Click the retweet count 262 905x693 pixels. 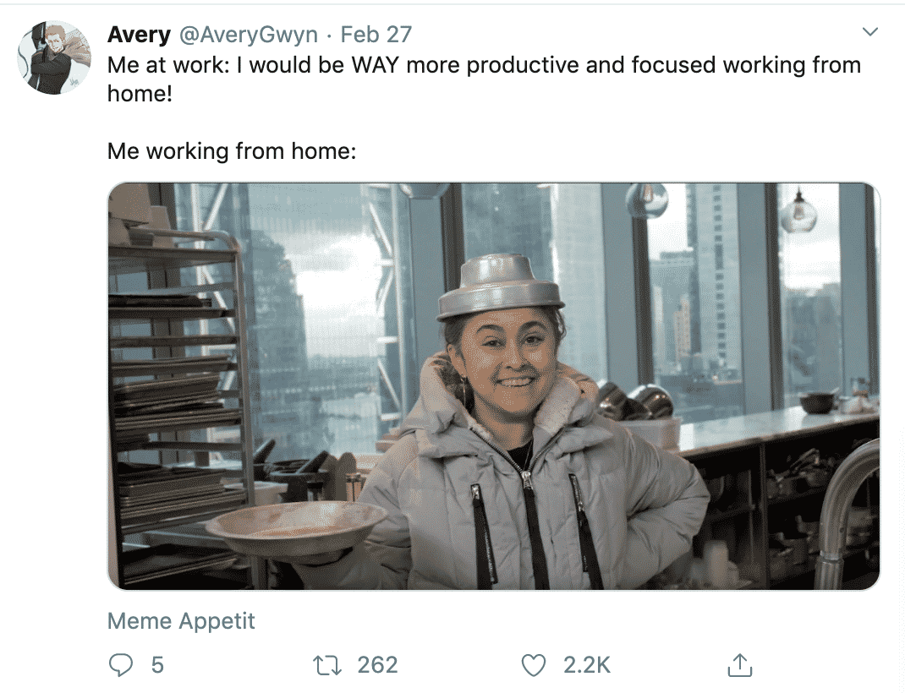point(377,665)
